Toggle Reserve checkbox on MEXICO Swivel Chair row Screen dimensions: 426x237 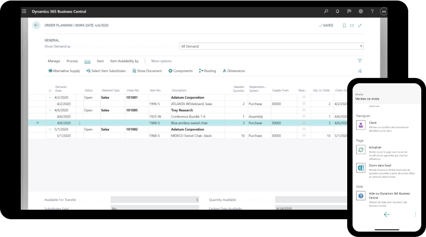(304, 135)
